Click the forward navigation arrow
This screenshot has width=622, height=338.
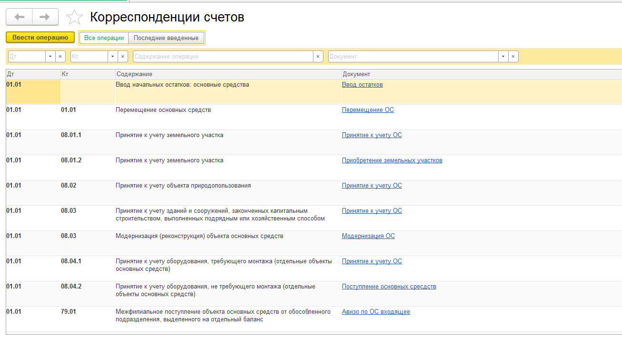(45, 17)
